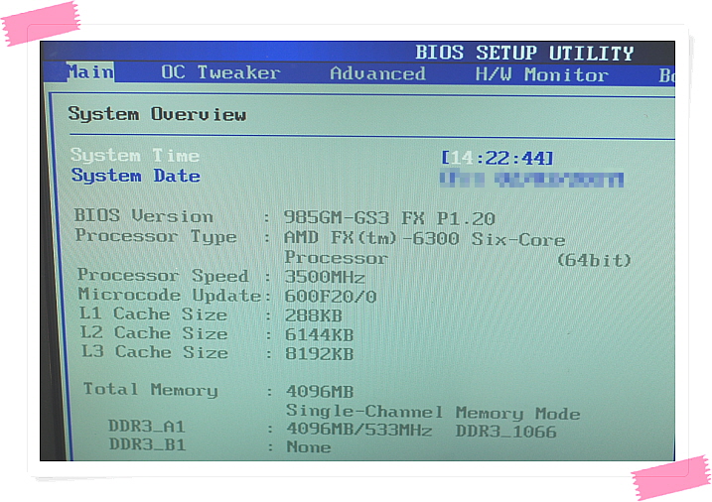This screenshot has height=502, width=712.
Task: Click the DDR3_1066 text
Action: pos(505,432)
